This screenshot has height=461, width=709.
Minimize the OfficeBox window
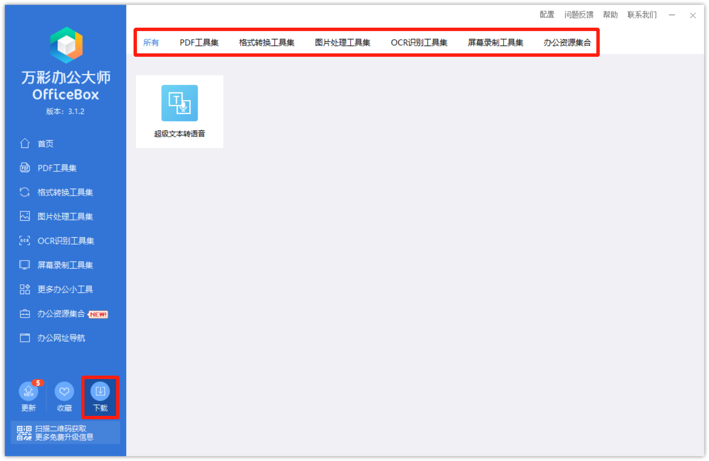point(672,15)
